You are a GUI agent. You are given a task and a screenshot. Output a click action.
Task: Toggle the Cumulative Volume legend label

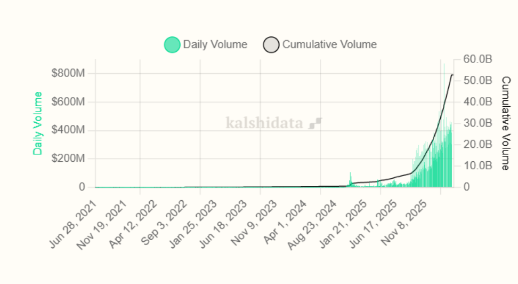(x=329, y=44)
